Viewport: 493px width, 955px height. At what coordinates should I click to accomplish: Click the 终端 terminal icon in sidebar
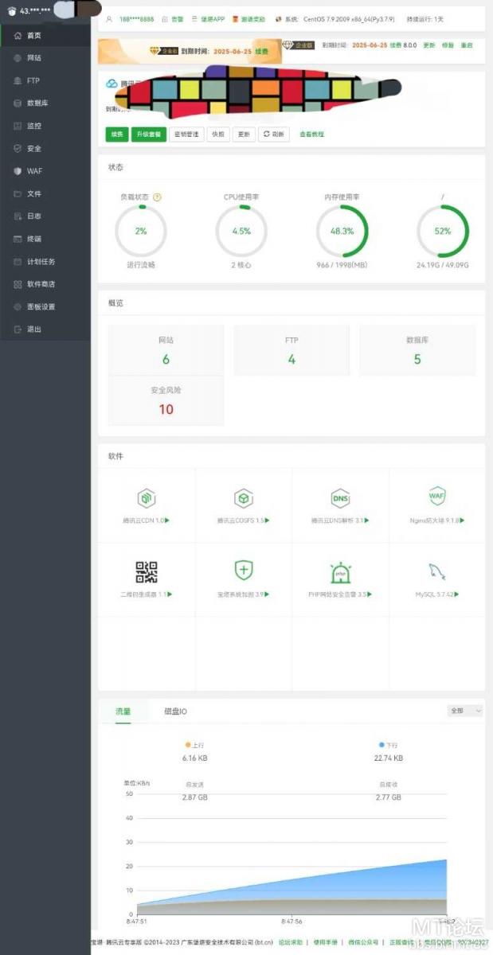[18, 239]
